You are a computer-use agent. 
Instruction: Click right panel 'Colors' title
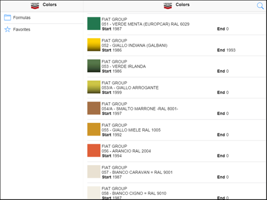(182, 4)
